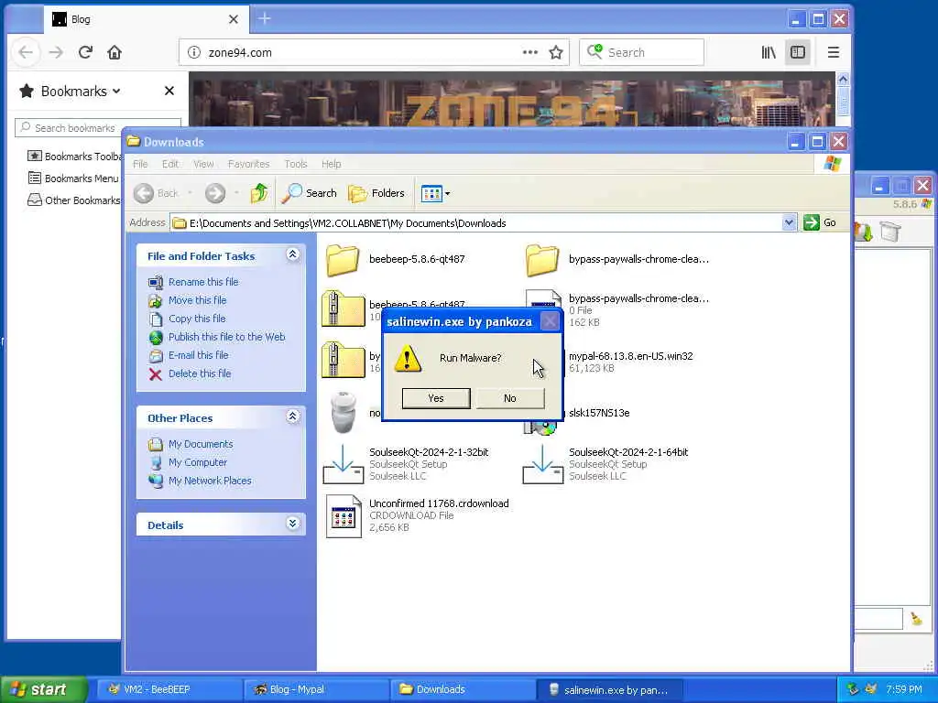938x703 pixels.
Task: Click the browser forward arrow
Action: pos(56,52)
